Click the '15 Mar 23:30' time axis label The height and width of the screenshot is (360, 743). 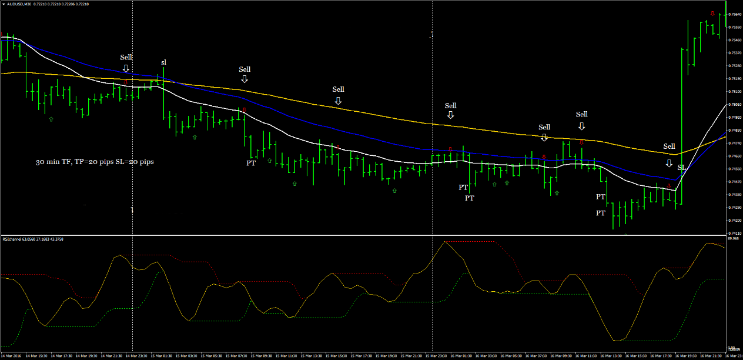[436, 356]
